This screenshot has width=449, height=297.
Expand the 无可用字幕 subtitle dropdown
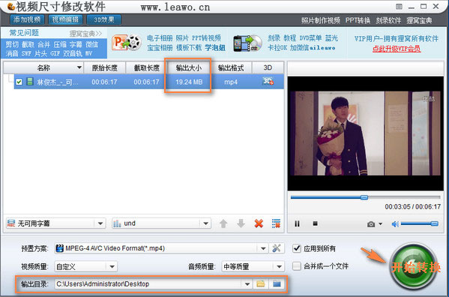(55, 223)
